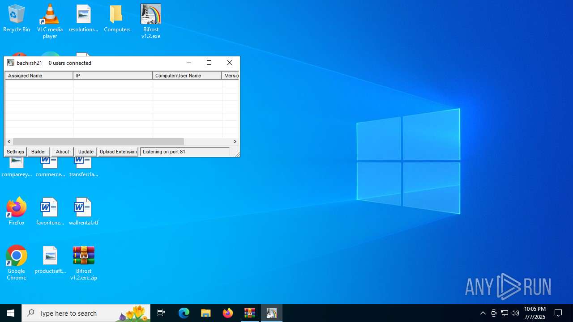
Task: Open the network status tray icon
Action: (505, 313)
